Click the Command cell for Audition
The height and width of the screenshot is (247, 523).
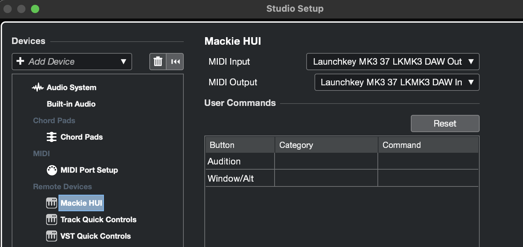pyautogui.click(x=428, y=161)
